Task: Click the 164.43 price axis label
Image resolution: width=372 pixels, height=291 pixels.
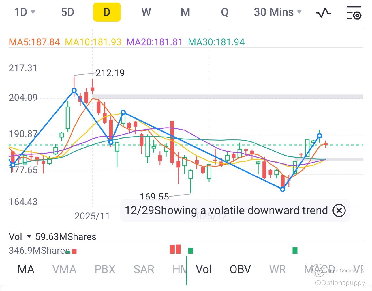Action: click(23, 202)
